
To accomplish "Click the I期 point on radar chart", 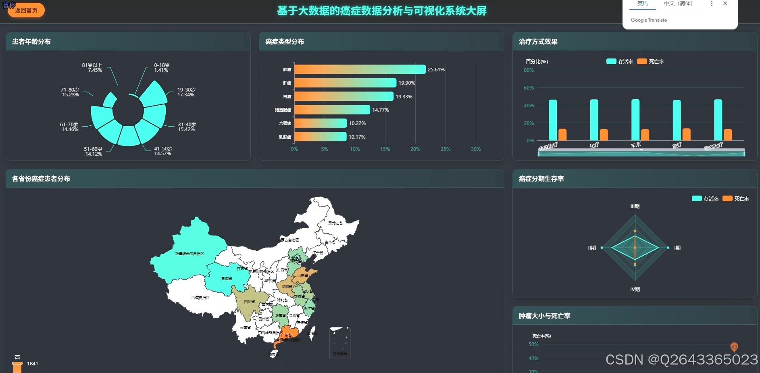I will (668, 248).
